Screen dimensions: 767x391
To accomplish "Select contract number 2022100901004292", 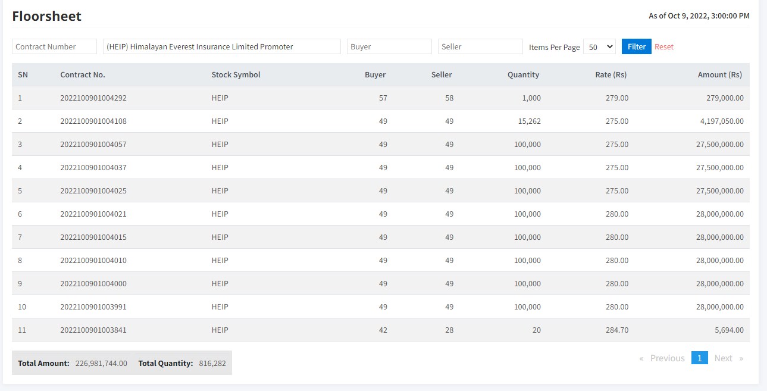I will (x=93, y=98).
